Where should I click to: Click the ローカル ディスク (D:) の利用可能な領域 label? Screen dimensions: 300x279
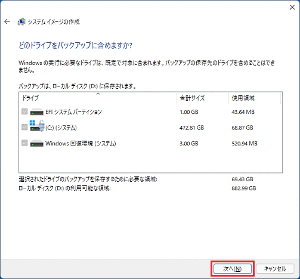point(64,188)
